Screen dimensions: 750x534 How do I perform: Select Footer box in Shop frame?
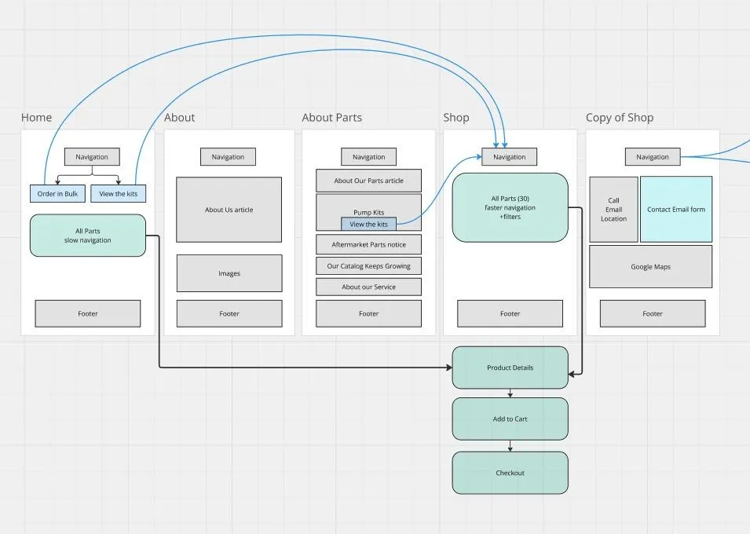tap(510, 314)
